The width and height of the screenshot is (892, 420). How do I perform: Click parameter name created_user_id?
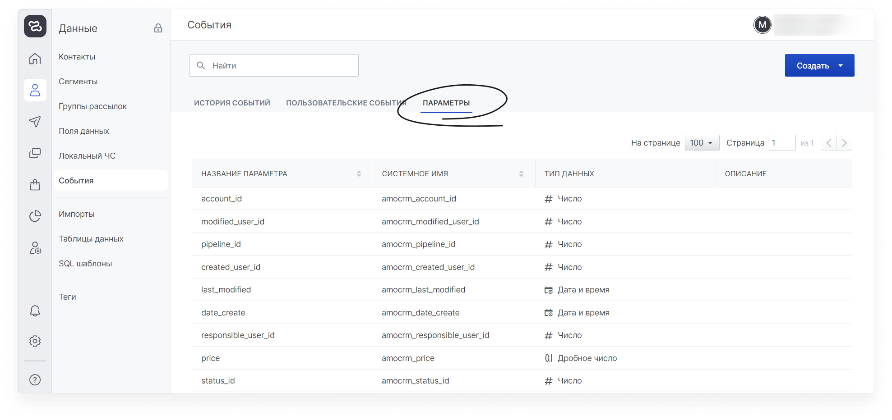click(x=231, y=267)
